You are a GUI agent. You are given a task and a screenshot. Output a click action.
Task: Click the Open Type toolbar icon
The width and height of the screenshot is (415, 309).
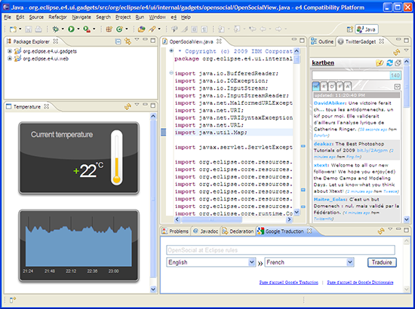[142, 29]
